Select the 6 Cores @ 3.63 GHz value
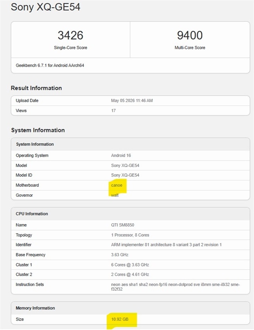Image resolution: width=254 pixels, height=330 pixels. click(130, 265)
